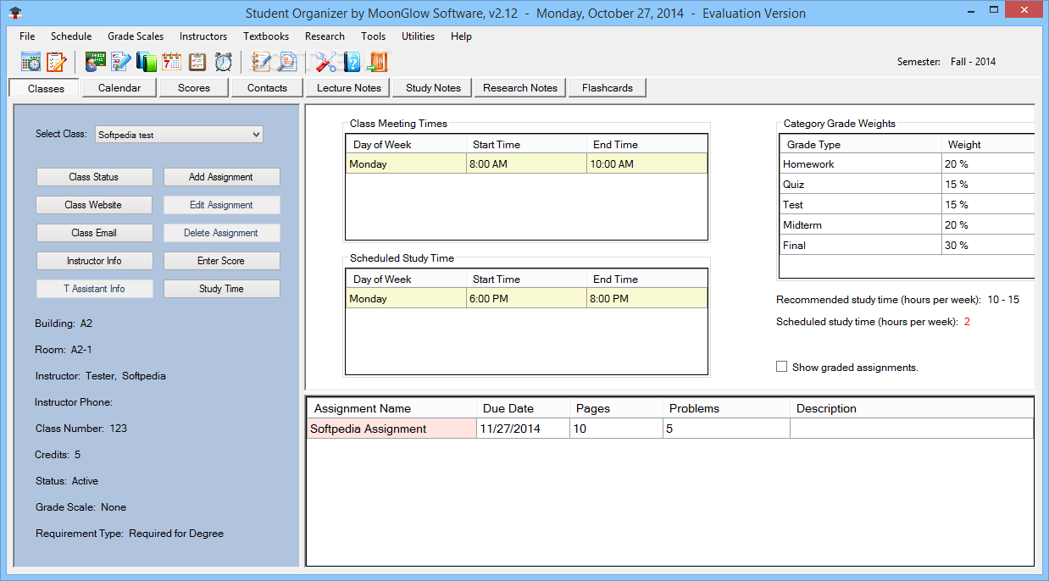Open the stacked textbooks toolbar icon

147,62
